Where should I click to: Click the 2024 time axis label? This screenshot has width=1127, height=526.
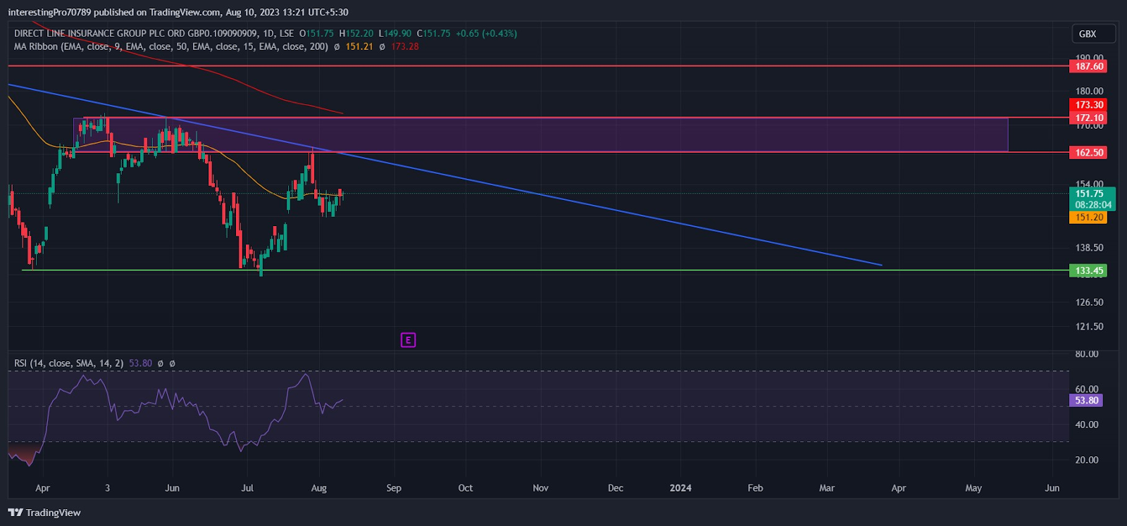tap(680, 488)
